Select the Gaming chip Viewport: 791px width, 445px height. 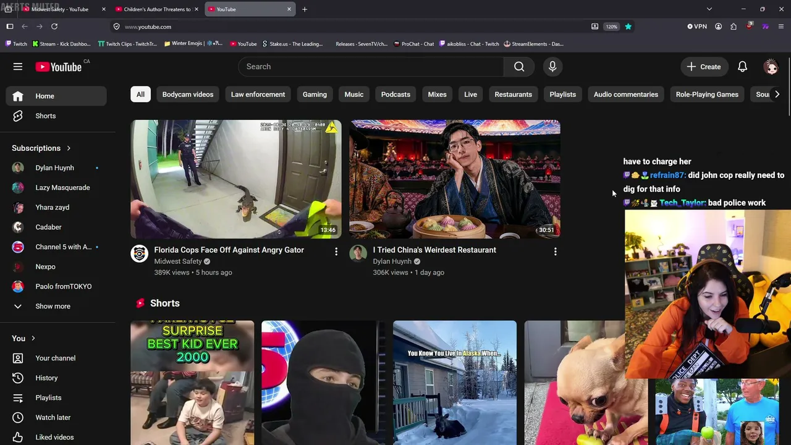click(315, 95)
